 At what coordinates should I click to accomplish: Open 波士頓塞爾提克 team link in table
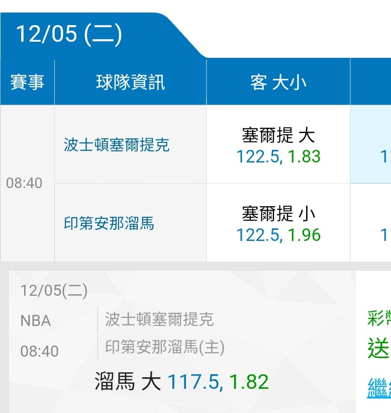pos(117,144)
